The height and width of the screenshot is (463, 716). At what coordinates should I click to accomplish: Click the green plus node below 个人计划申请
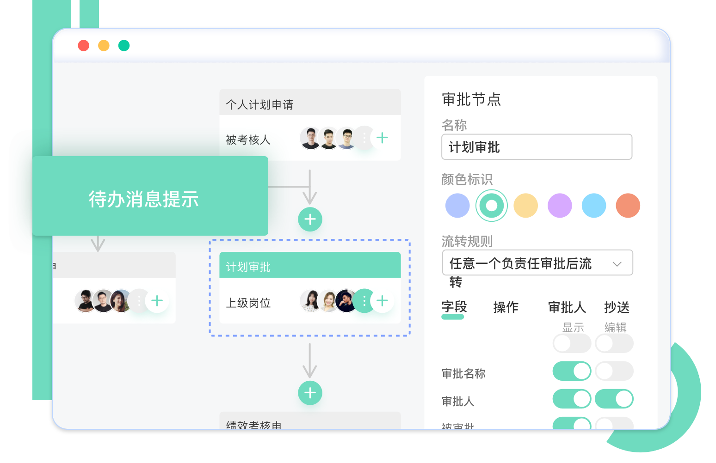[x=310, y=219]
